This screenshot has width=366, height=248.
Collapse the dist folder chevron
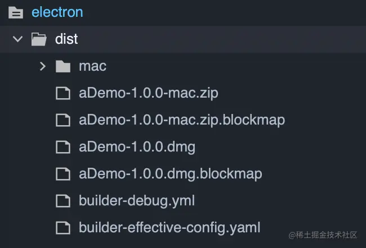click(17, 39)
